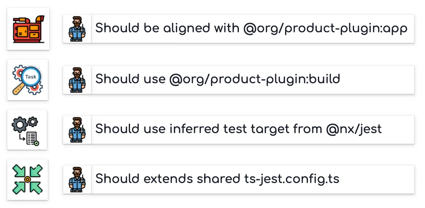Click the red generator machine icon
The image size is (425, 208).
[x=28, y=29]
